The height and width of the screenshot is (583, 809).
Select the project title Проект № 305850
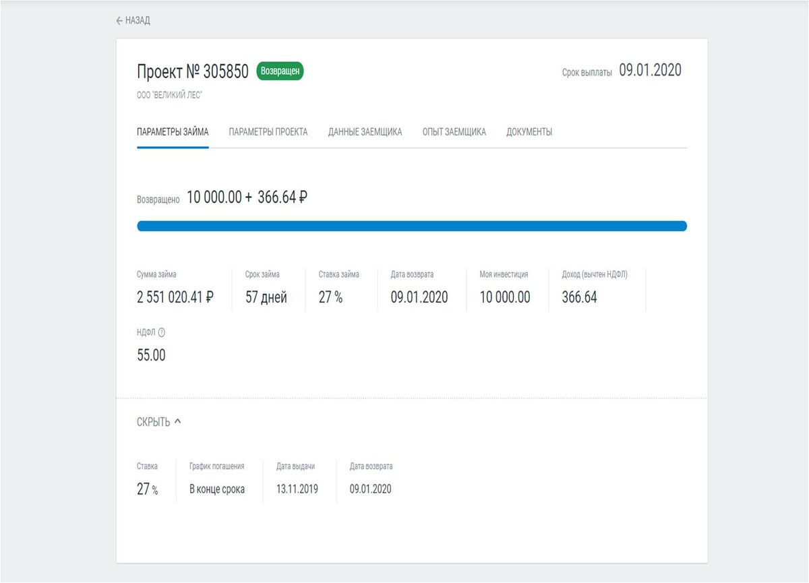[193, 71]
